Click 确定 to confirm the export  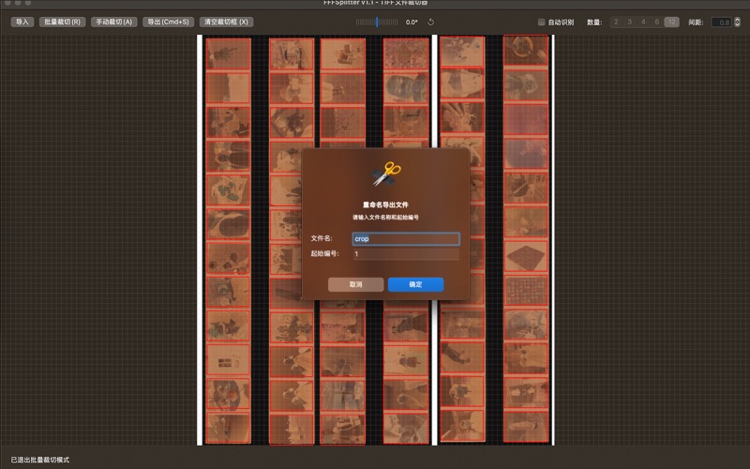[x=415, y=284]
